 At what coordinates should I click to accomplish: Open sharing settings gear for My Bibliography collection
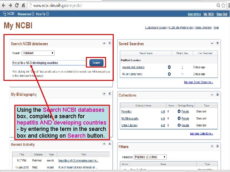pyautogui.click(x=179, y=118)
